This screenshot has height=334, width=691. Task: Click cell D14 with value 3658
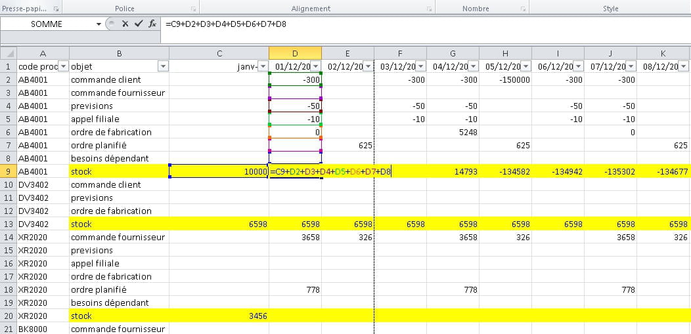pos(296,237)
